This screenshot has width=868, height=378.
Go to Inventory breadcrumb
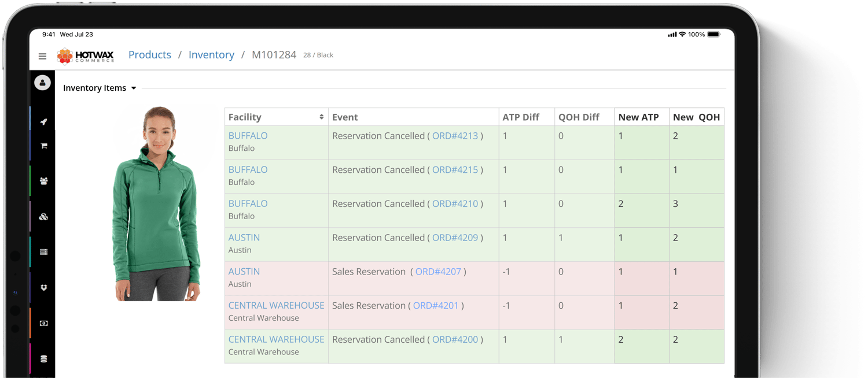[211, 55]
